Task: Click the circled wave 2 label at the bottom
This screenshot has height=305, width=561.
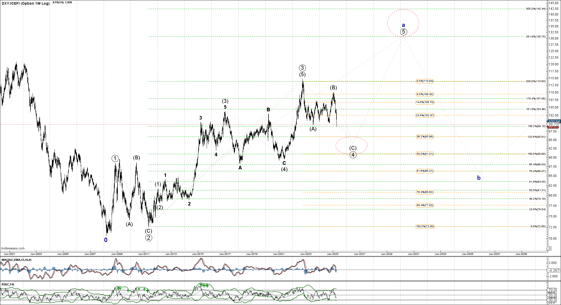Action: coord(148,238)
